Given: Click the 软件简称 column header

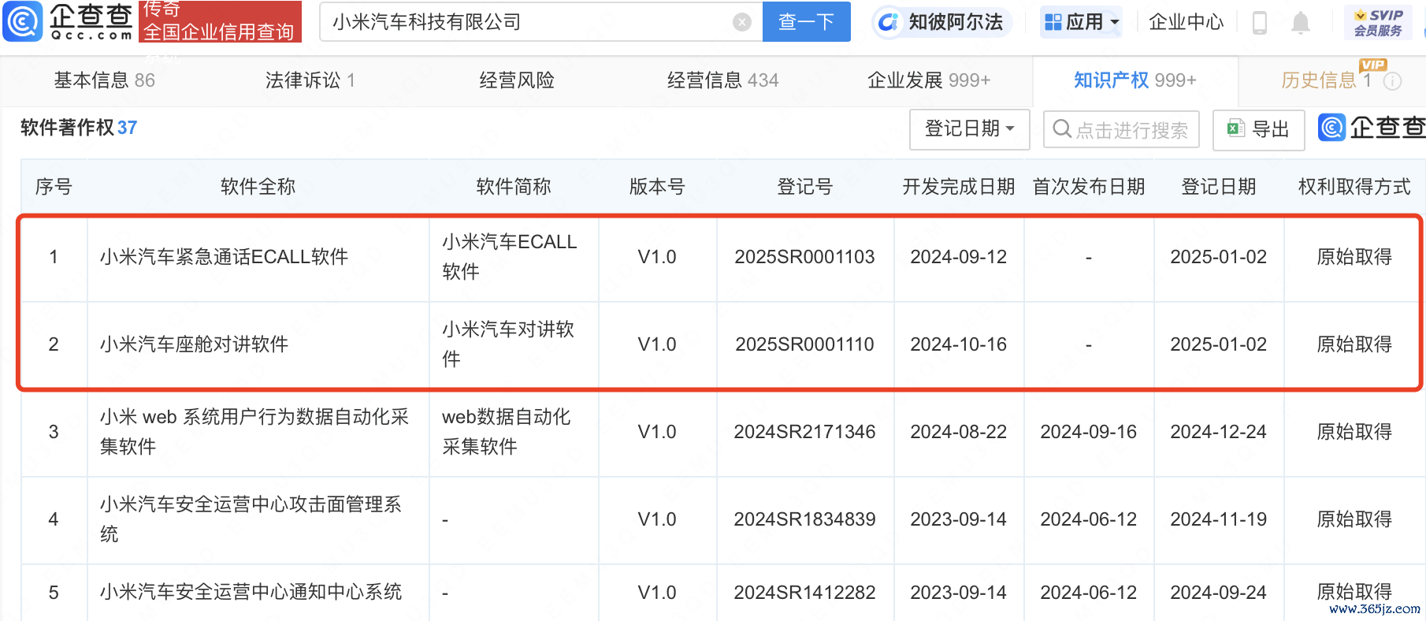Looking at the screenshot, I should [x=514, y=187].
